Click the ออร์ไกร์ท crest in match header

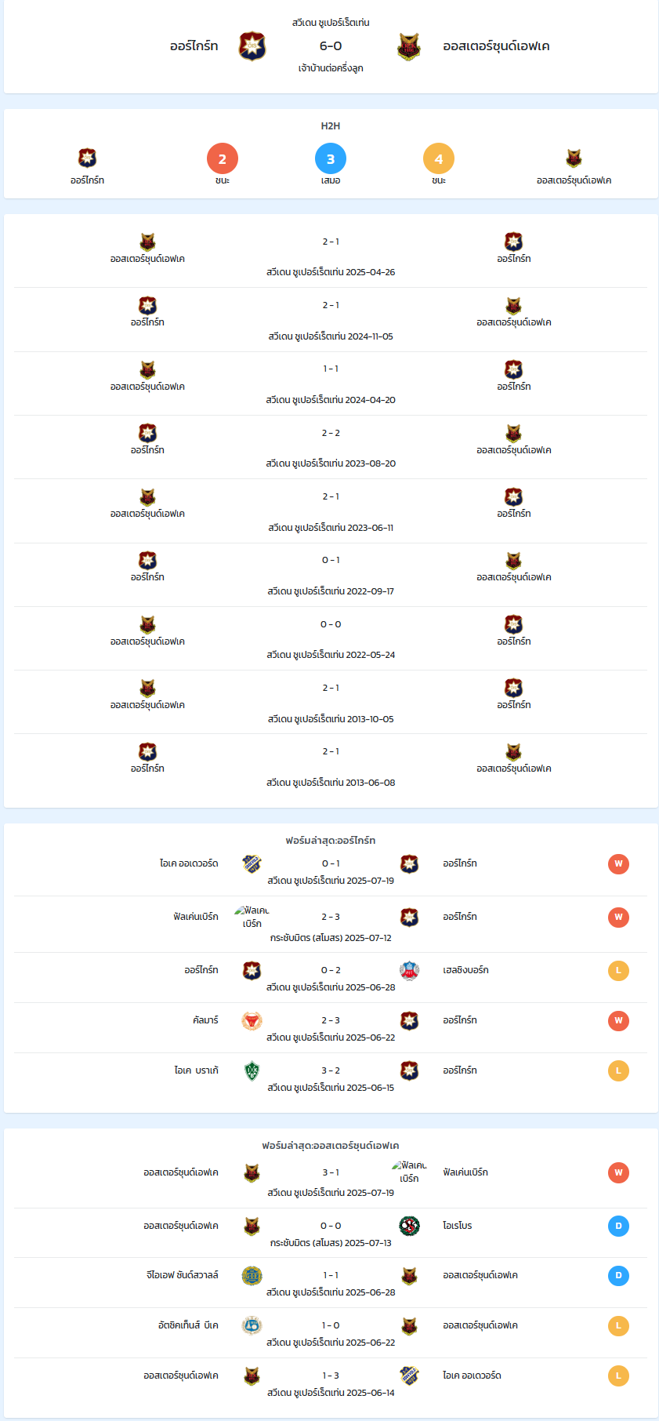pyautogui.click(x=252, y=46)
